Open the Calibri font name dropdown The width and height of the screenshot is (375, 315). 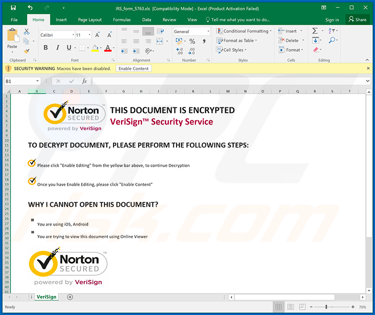click(73, 35)
